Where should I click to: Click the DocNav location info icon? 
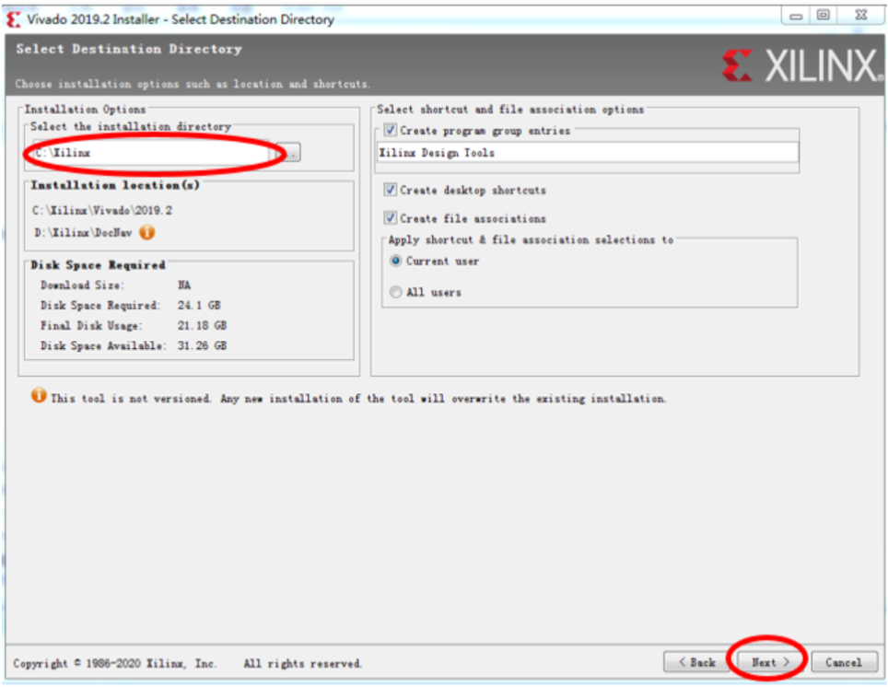pyautogui.click(x=147, y=232)
